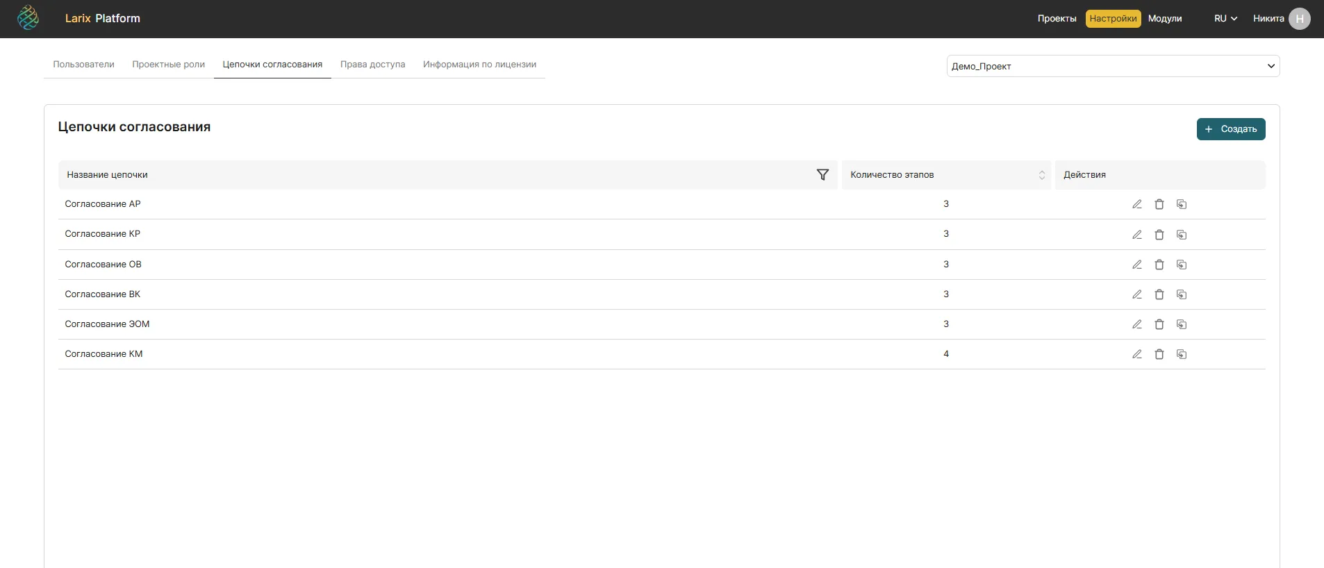Open the filter for Название цепочки column
Viewport: 1324px width, 568px height.
(822, 175)
